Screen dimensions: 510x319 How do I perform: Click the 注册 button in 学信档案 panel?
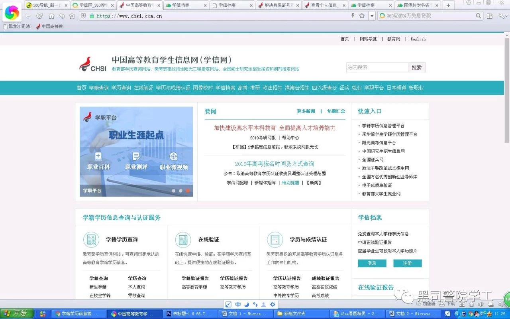coord(407,263)
